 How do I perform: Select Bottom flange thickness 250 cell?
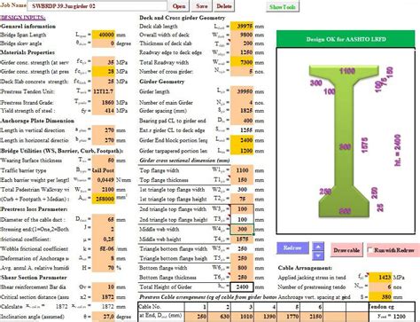click(x=242, y=278)
